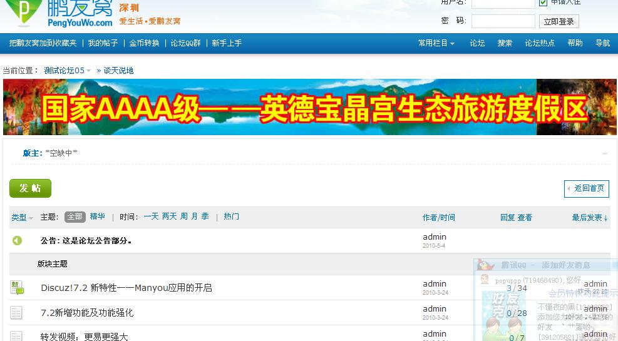618x341 pixels.
Task: Select the 全部 topic filter
Action: point(75,216)
